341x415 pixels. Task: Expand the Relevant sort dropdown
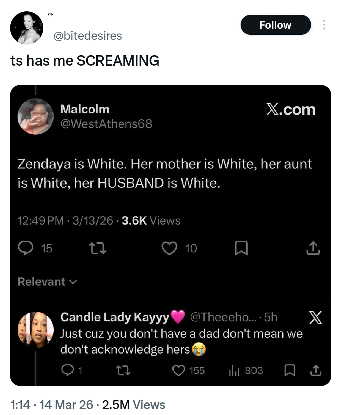point(47,281)
